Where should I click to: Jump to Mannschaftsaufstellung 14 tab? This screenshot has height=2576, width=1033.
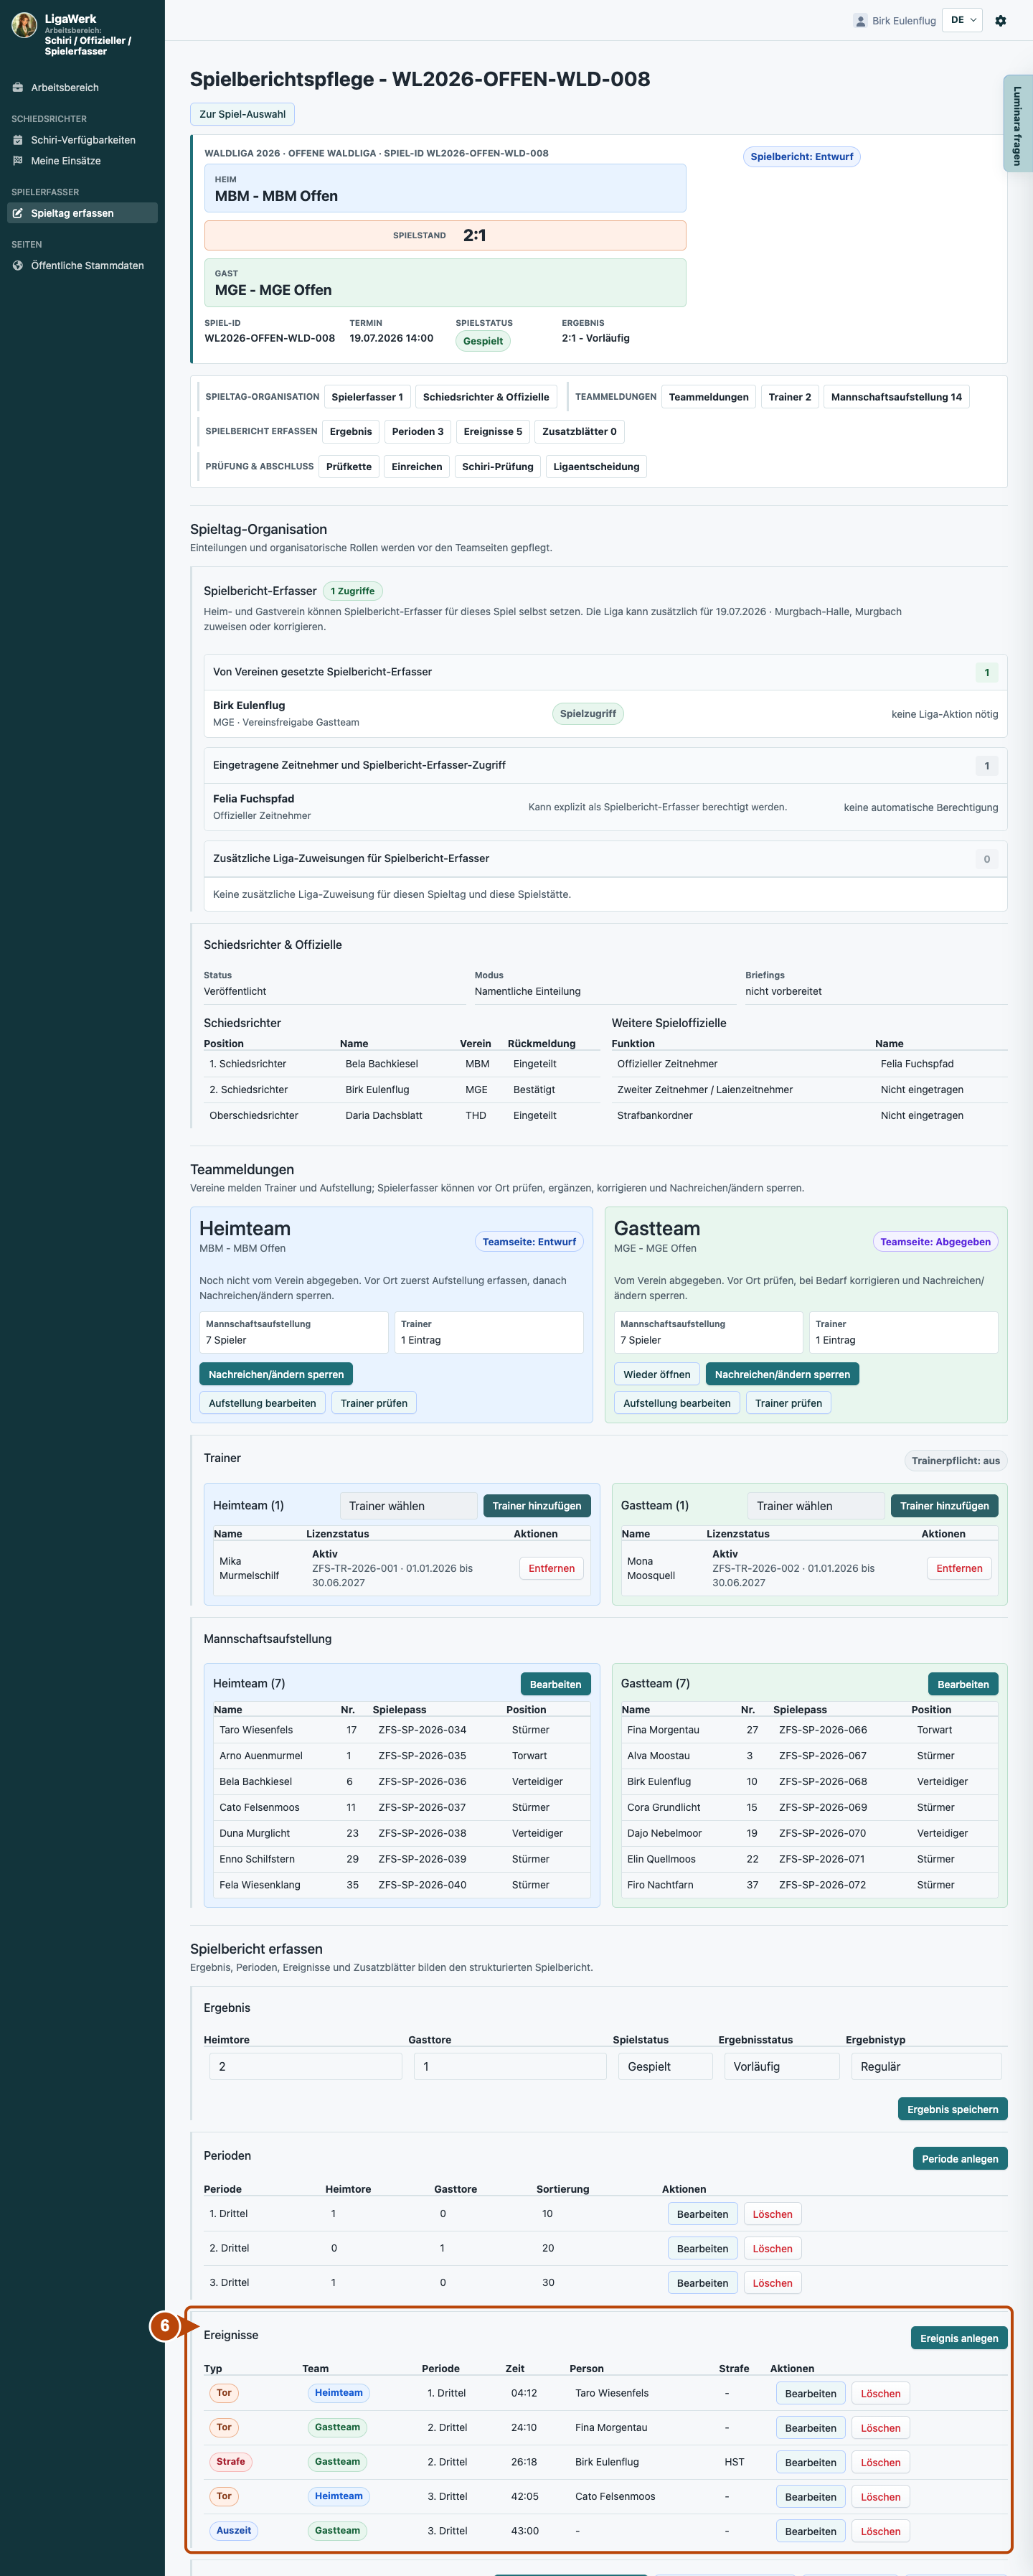[x=896, y=397]
